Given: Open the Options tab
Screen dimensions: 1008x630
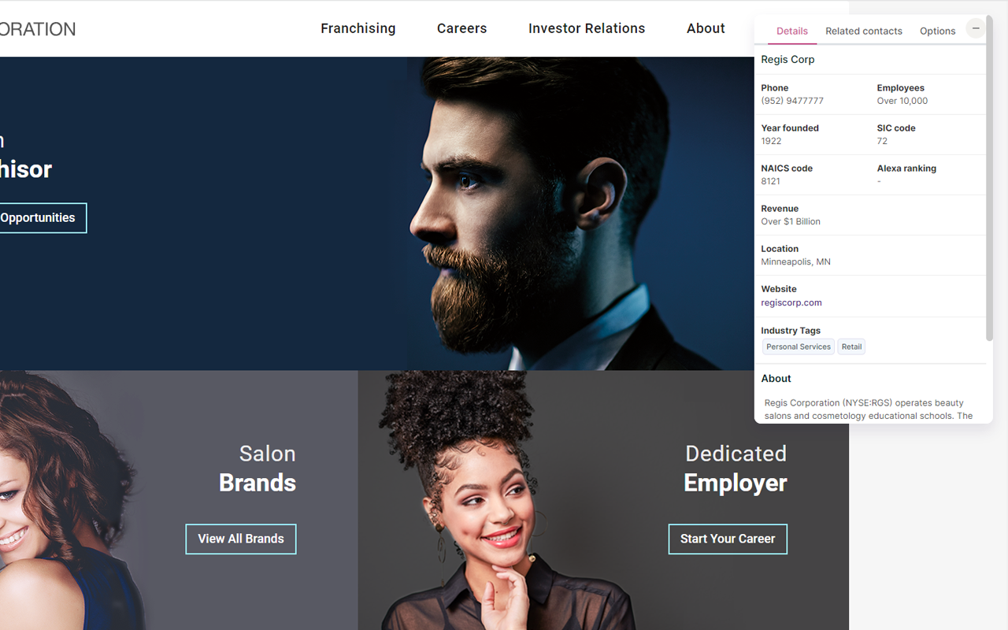Looking at the screenshot, I should click(937, 31).
